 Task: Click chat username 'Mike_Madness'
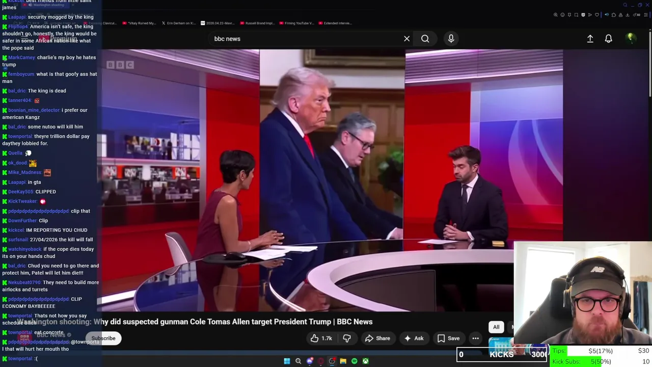25,172
